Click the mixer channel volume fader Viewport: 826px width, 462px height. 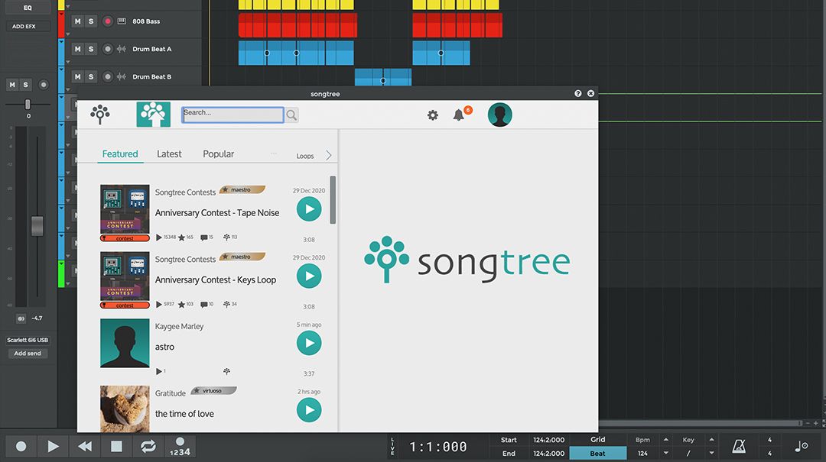[x=37, y=226]
